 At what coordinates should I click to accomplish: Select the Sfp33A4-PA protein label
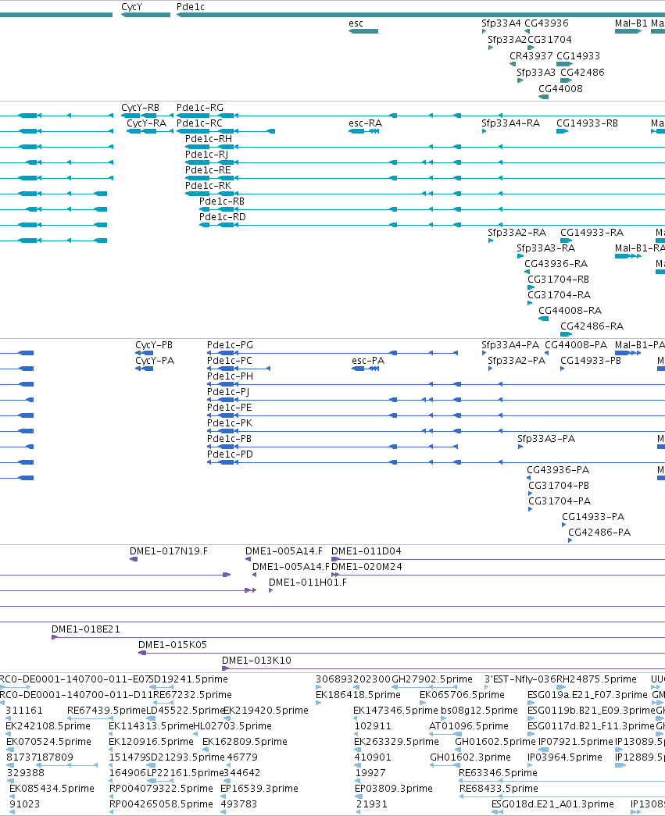510,345
